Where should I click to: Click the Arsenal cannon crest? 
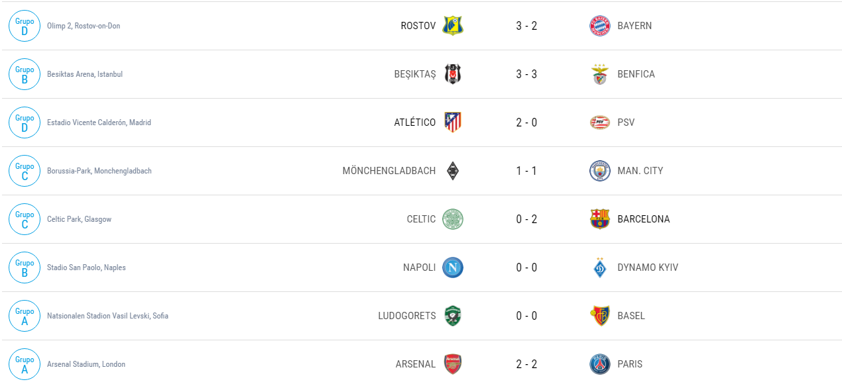pyautogui.click(x=453, y=364)
